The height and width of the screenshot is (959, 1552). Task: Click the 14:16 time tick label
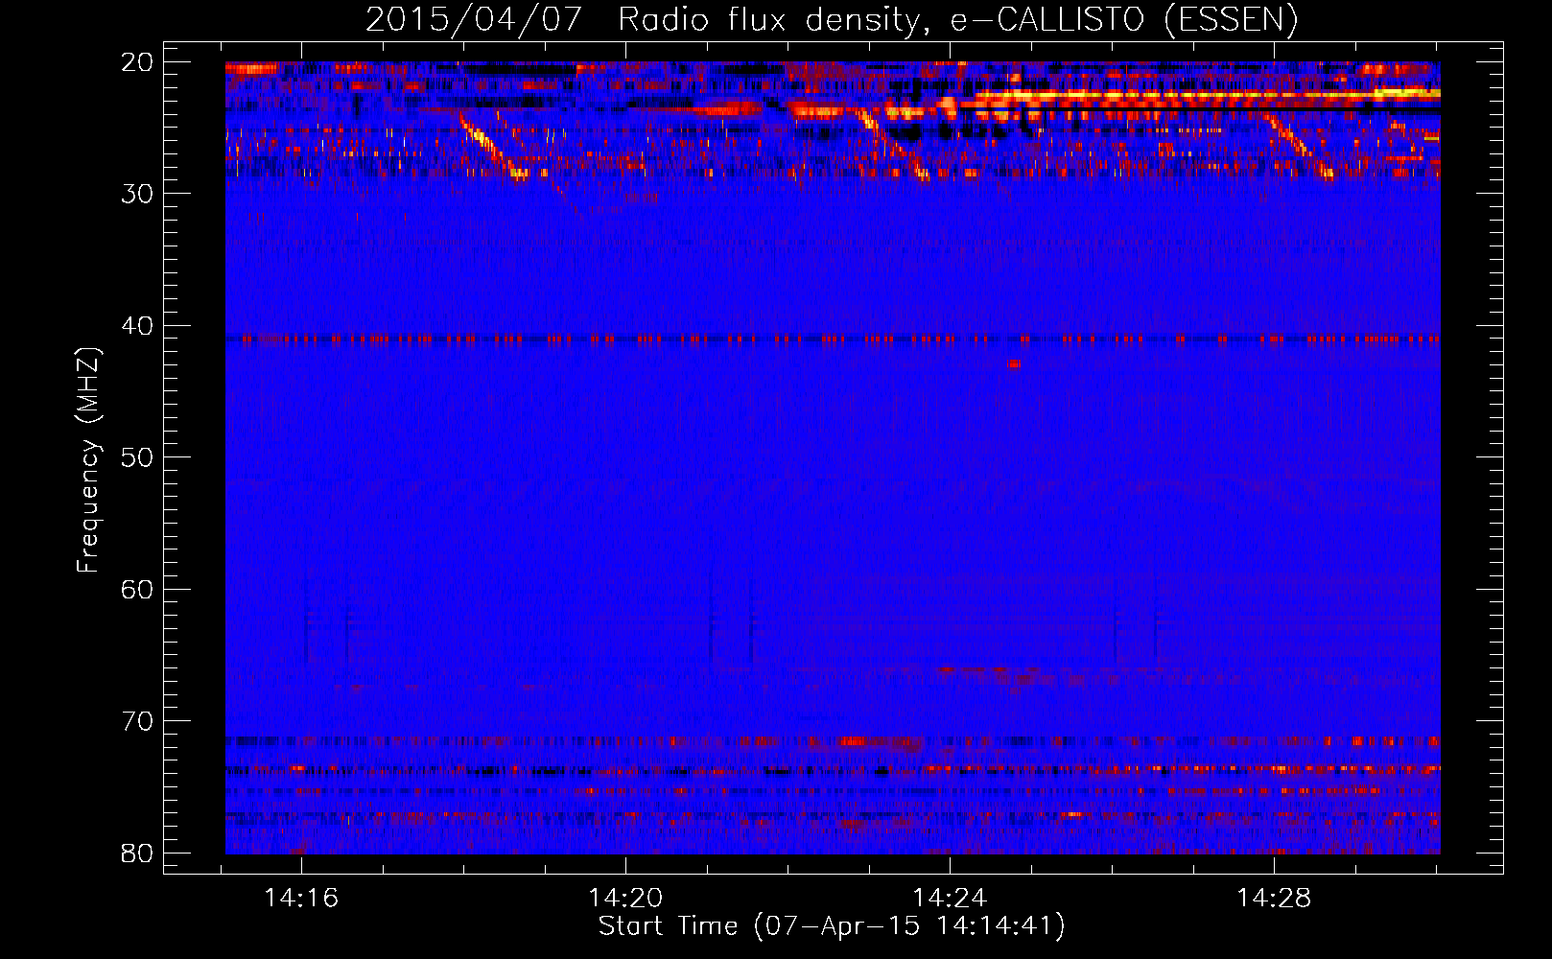[x=302, y=899]
